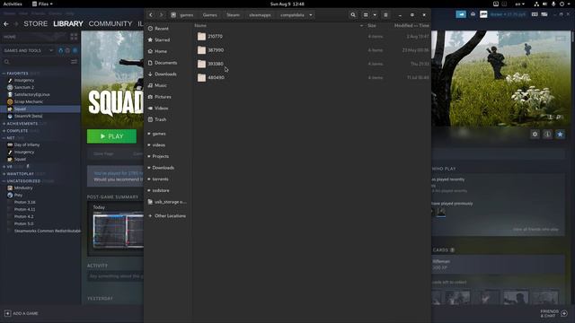
Task: Open Steam LIBRARY tab
Action: [x=68, y=24]
